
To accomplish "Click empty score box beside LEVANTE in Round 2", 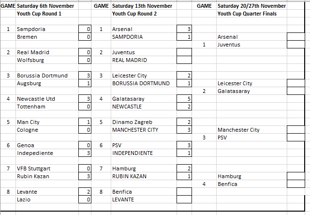I will [x=185, y=200].
